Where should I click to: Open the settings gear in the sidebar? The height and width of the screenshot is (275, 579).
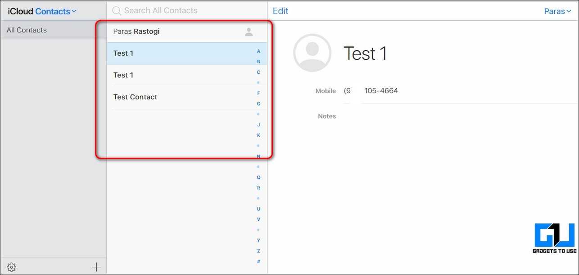[12, 267]
